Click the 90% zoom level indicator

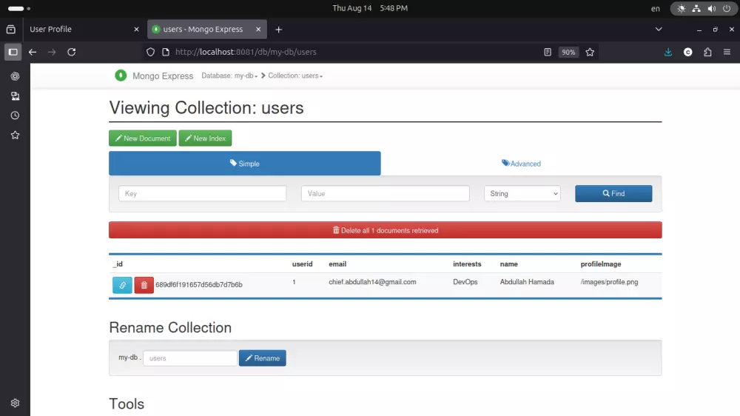pos(568,52)
